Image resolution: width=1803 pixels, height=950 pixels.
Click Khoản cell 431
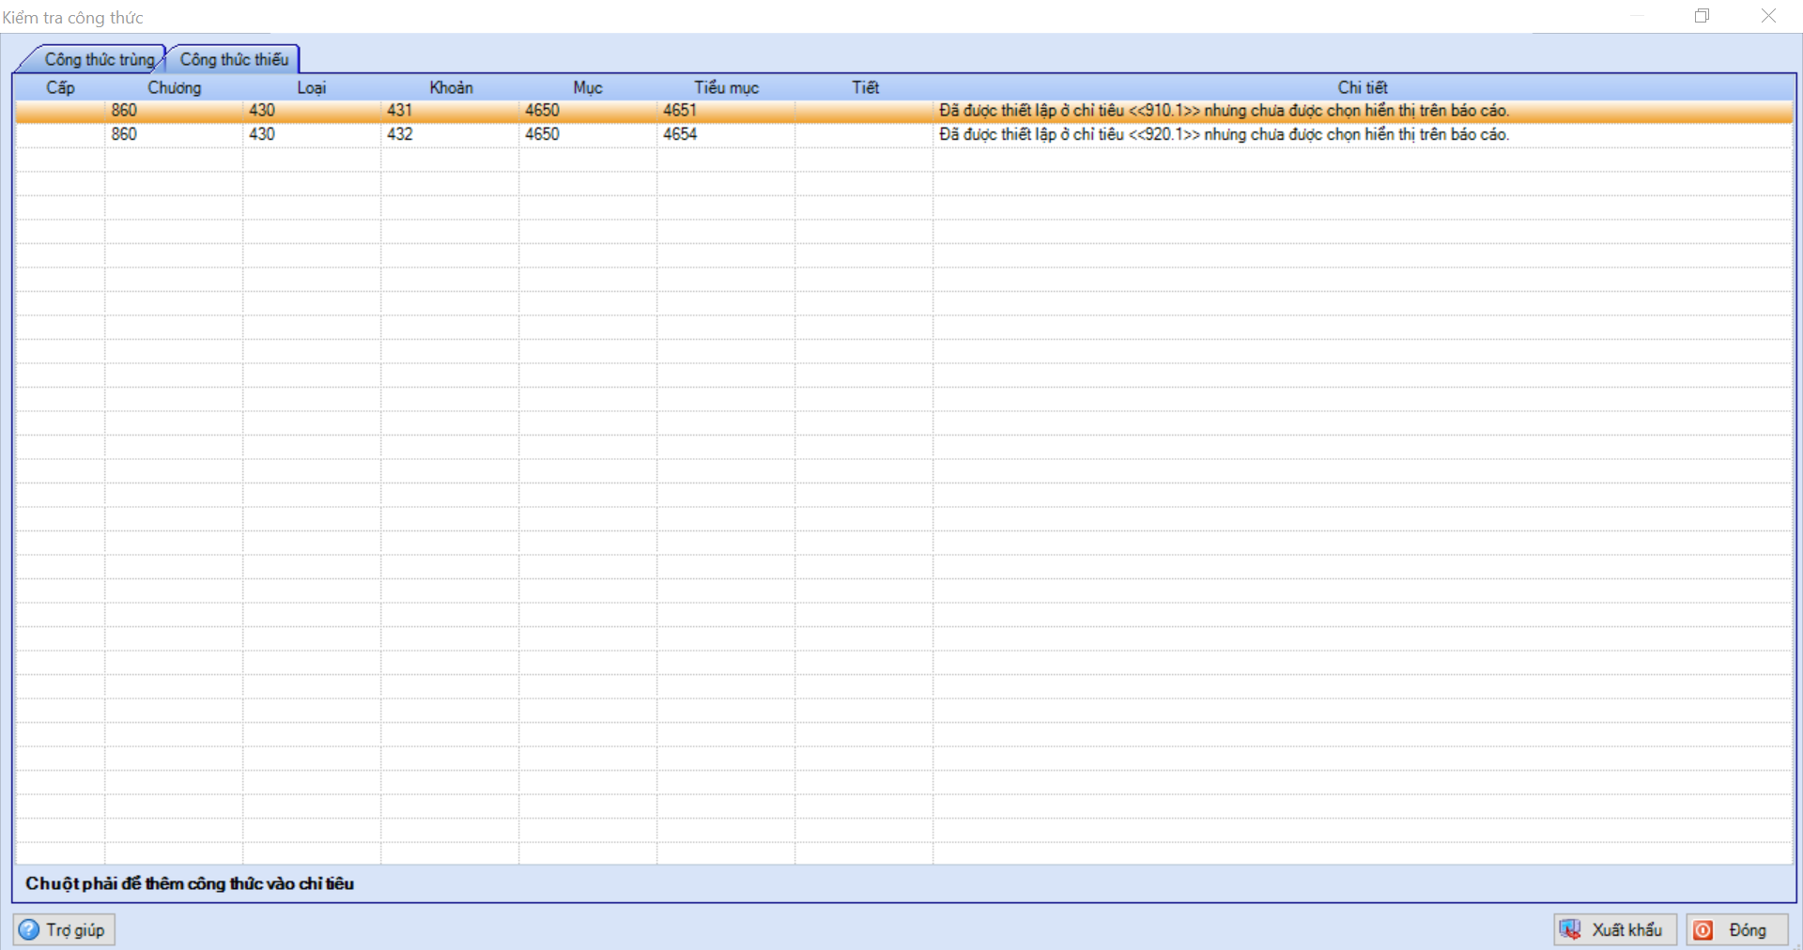coord(400,111)
